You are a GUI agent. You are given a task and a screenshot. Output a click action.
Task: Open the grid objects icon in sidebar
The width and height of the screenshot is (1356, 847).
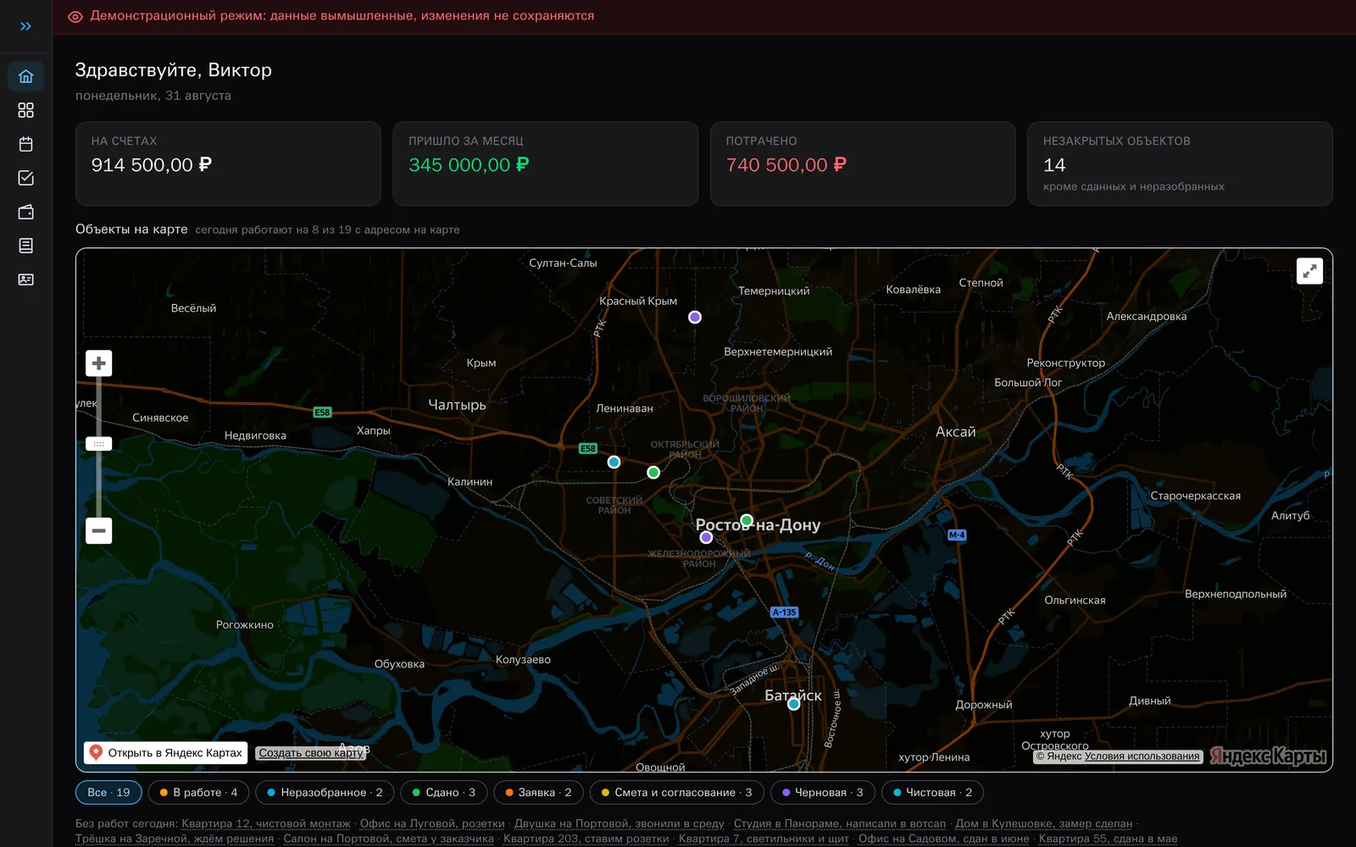coord(25,110)
